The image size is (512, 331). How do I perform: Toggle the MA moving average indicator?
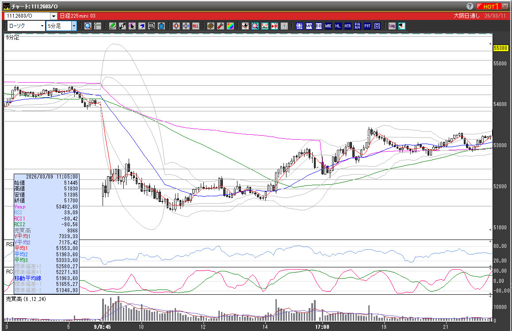pos(309,26)
